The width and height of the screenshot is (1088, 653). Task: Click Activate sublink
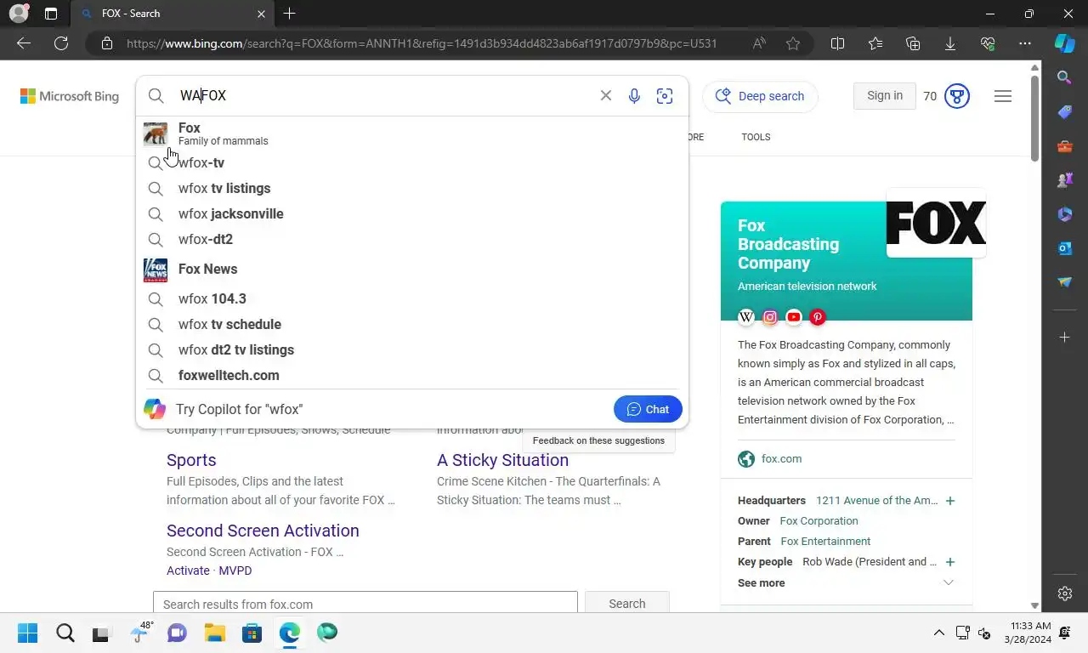(x=188, y=571)
